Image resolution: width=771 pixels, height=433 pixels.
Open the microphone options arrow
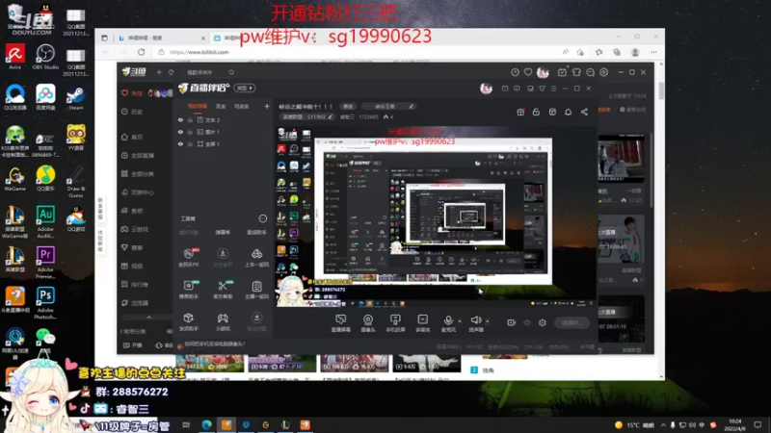(x=460, y=321)
